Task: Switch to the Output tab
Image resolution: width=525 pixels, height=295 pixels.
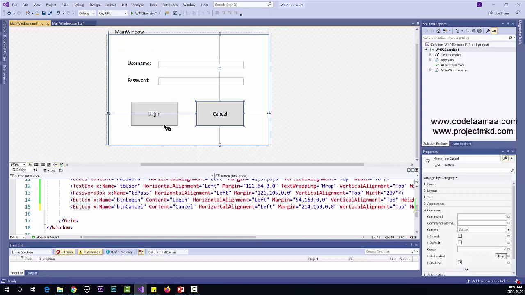Action: (32, 273)
